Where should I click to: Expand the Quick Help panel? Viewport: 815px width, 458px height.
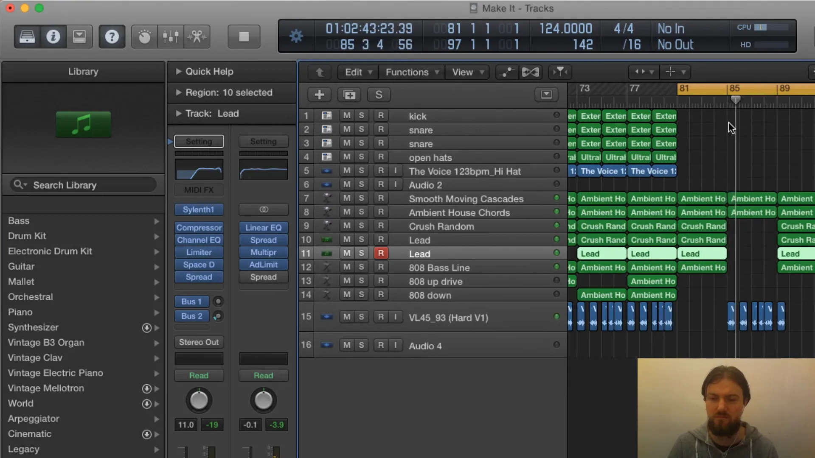179,71
